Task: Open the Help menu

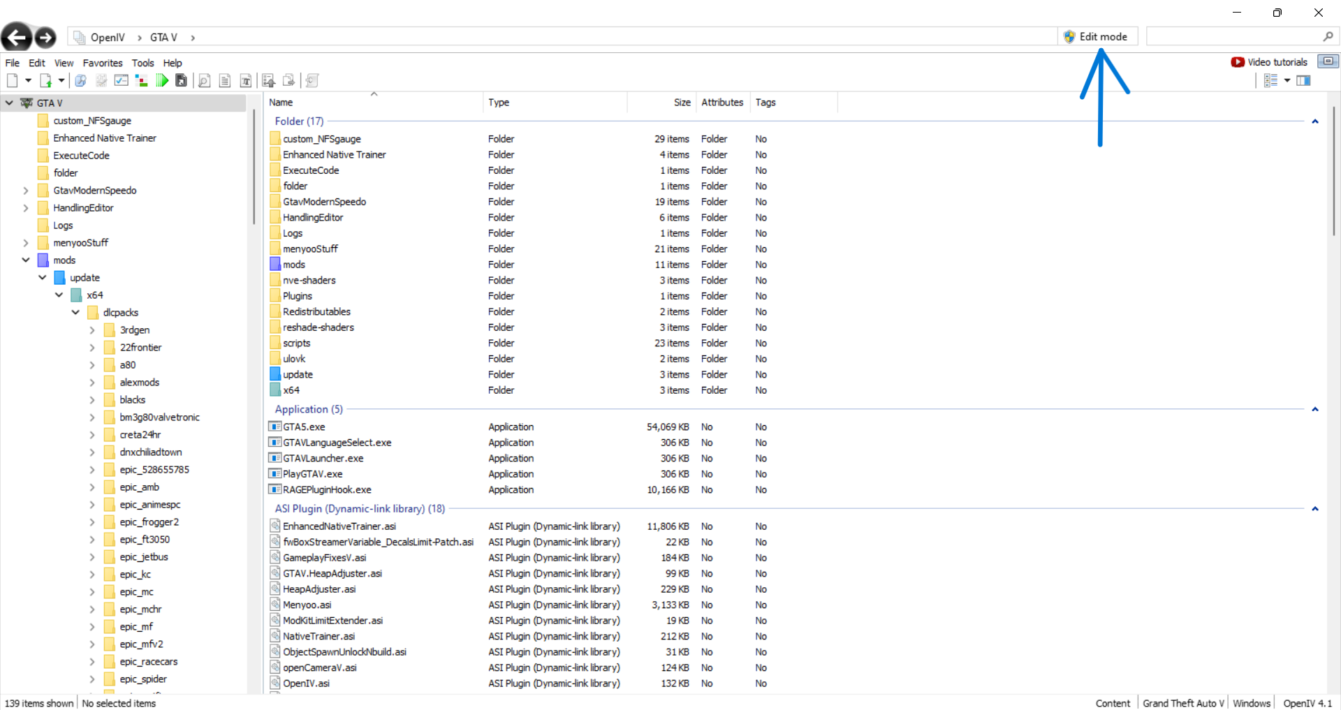Action: 173,63
